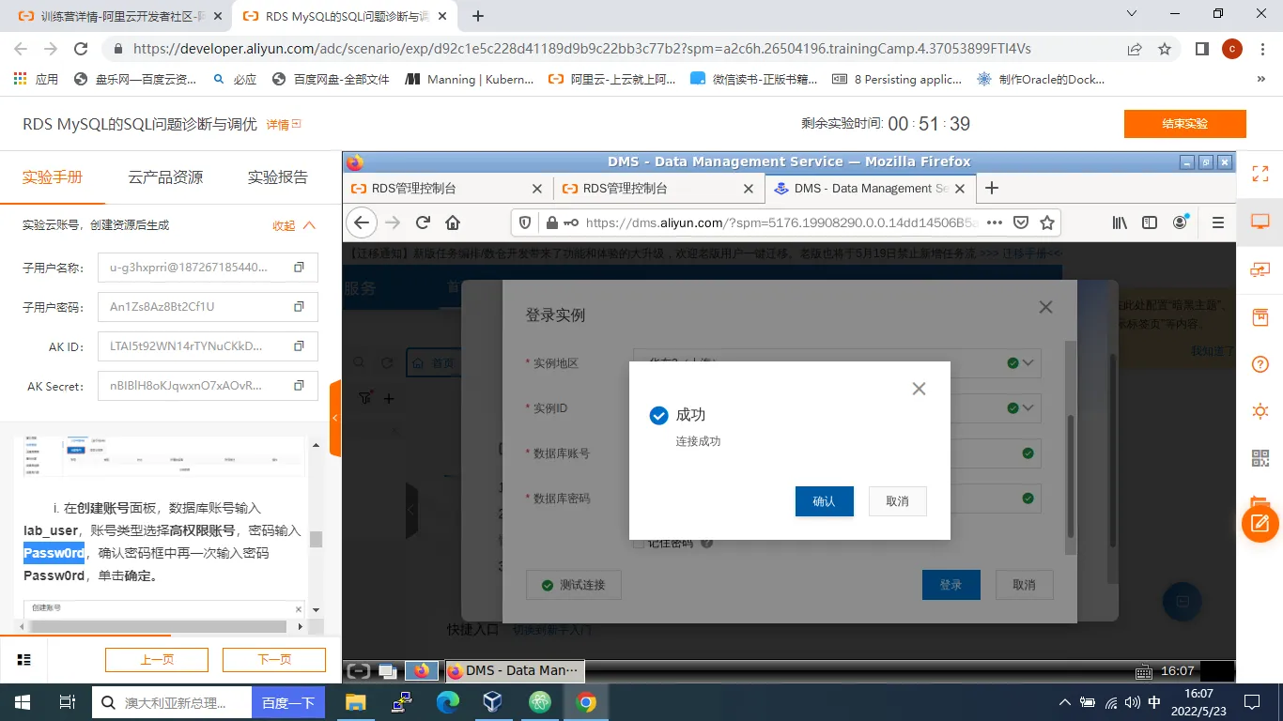This screenshot has width=1283, height=721.
Task: Open the 阿里云-上云就上阿里云 bookmark
Action: tap(611, 80)
